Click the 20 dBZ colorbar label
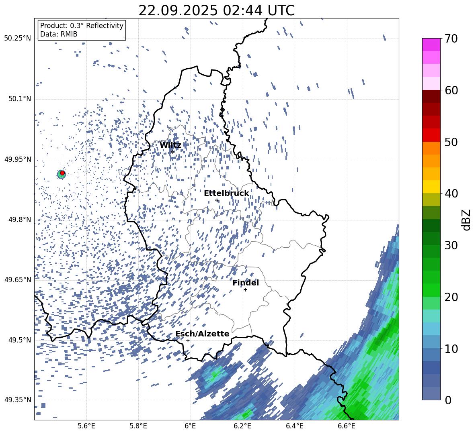This screenshot has height=434, width=476. click(451, 297)
